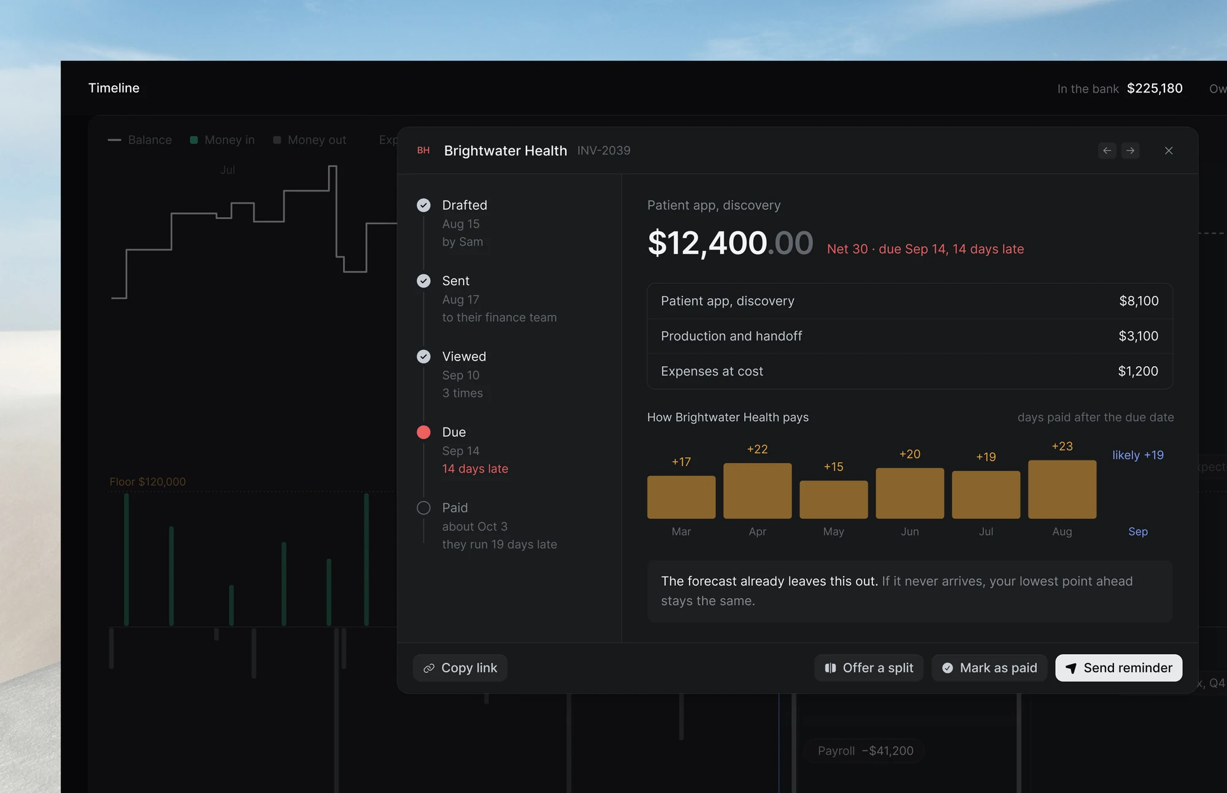
Task: Toggle the Balance legend item
Action: [140, 140]
